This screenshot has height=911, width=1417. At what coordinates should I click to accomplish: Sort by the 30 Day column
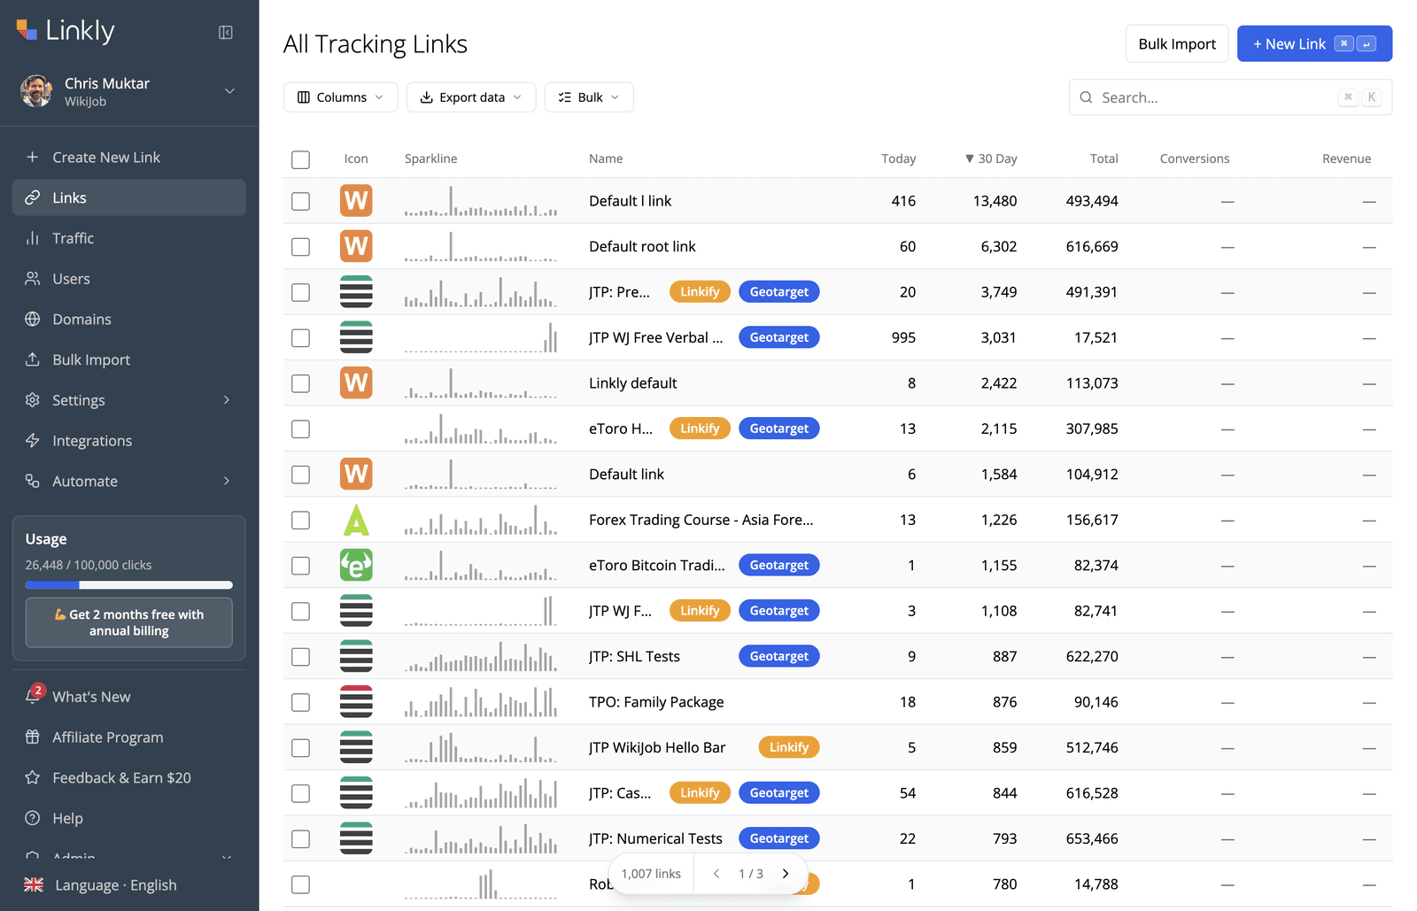coord(991,158)
